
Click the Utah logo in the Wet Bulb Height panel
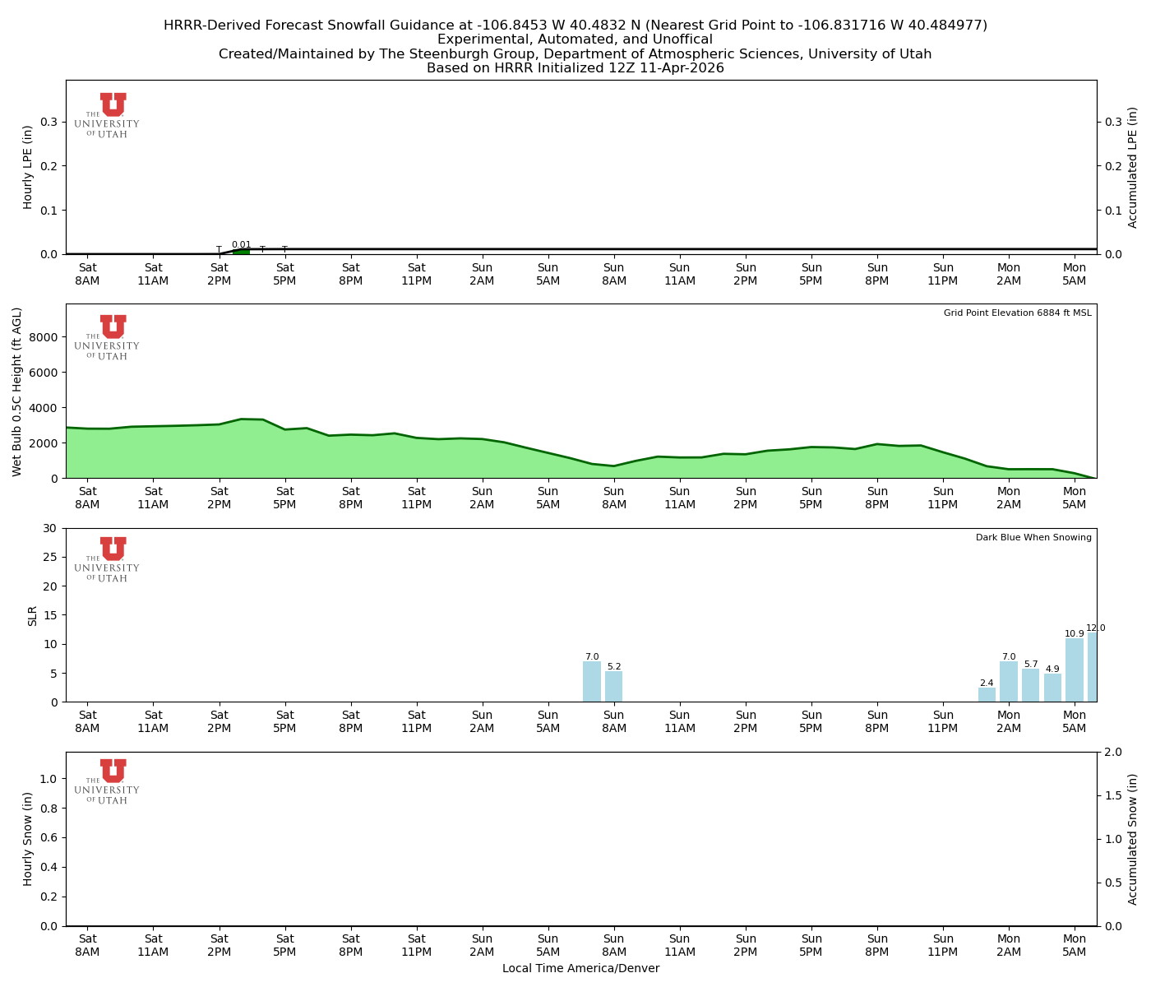[x=108, y=337]
